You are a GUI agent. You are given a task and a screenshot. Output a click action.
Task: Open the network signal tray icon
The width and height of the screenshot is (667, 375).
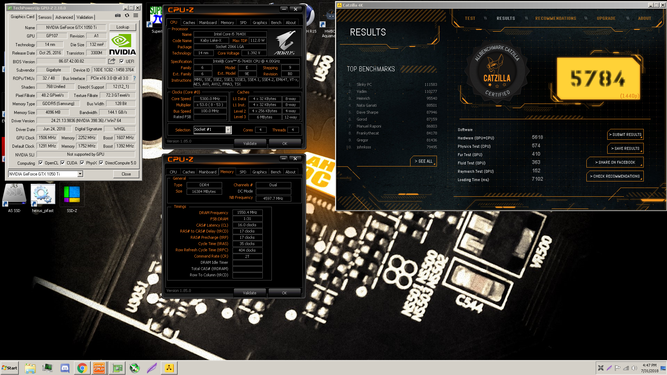(x=626, y=368)
